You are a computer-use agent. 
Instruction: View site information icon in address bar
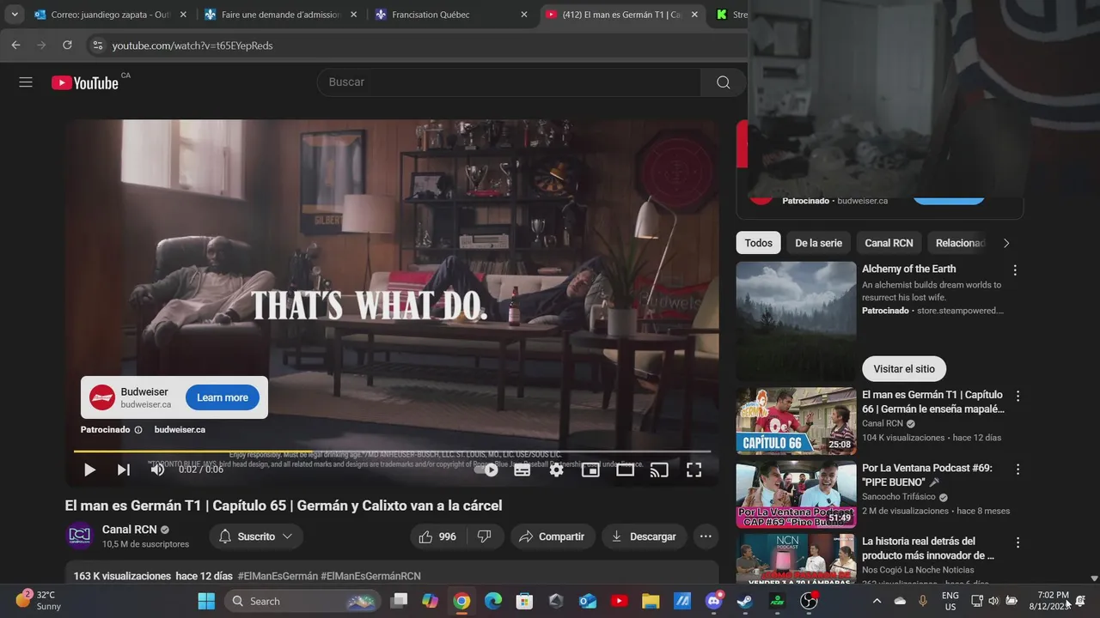click(97, 45)
